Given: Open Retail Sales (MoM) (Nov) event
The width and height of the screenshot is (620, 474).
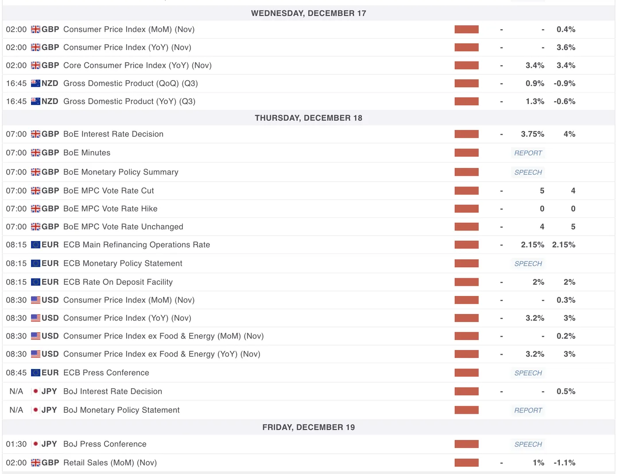Looking at the screenshot, I should [x=110, y=463].
